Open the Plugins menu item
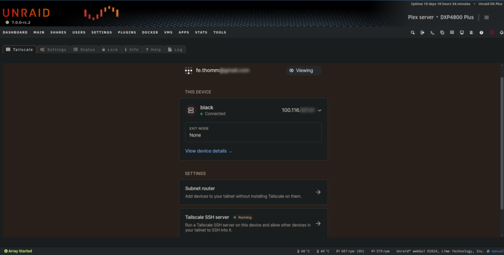 tap(127, 32)
